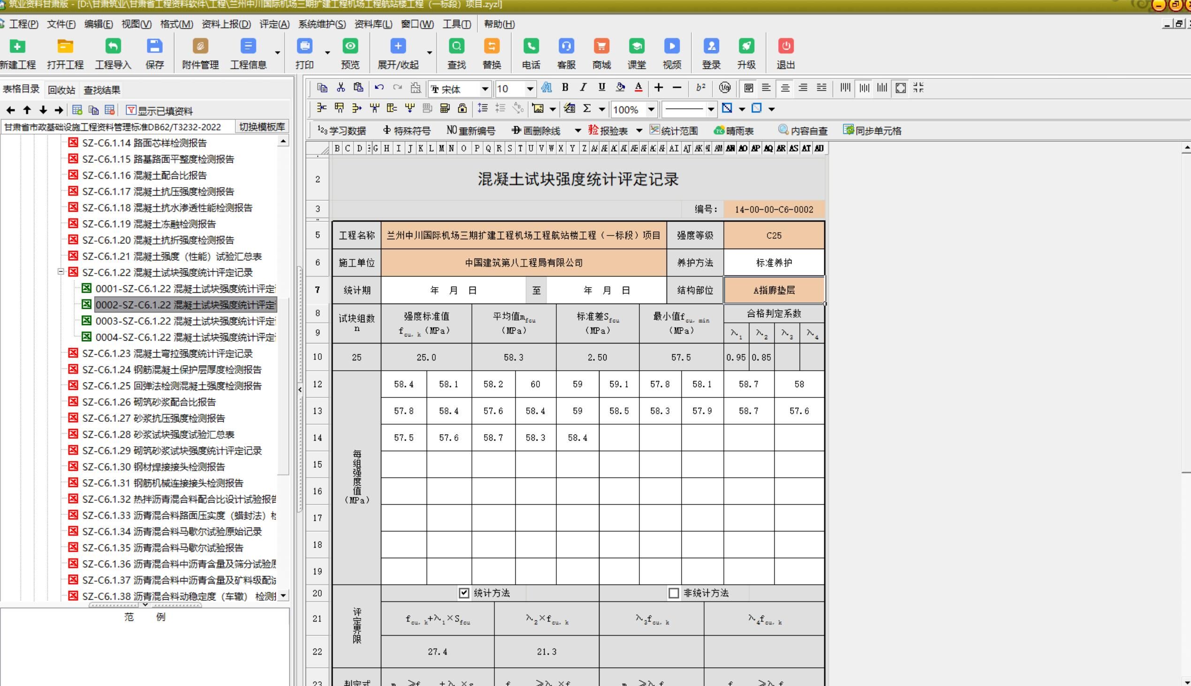The width and height of the screenshot is (1191, 686).
Task: Open the 画删除线 dropdown arrow
Action: click(578, 130)
